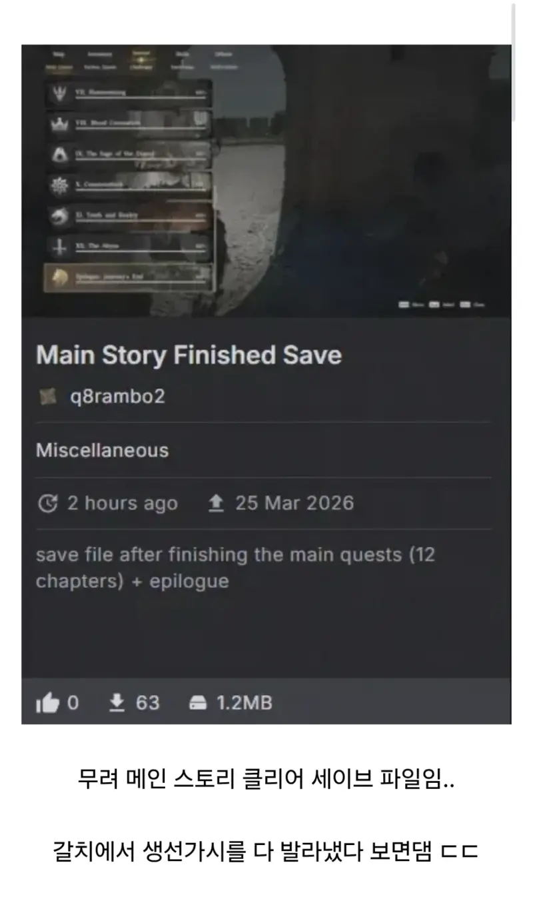
Task: Click the thumbs-up endorse icon
Action: [x=47, y=703]
